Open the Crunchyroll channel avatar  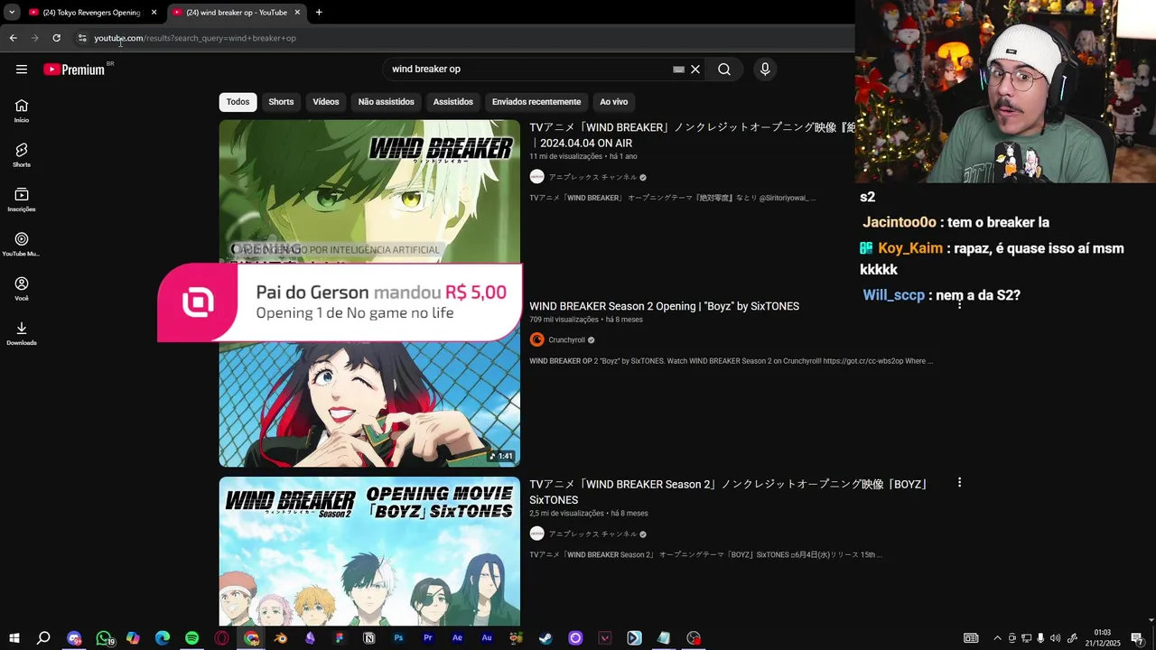[x=537, y=340]
